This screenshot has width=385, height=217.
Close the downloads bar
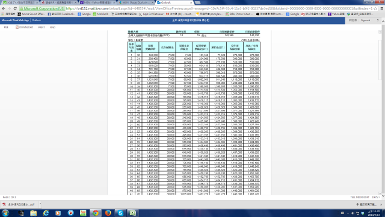coord(381,204)
